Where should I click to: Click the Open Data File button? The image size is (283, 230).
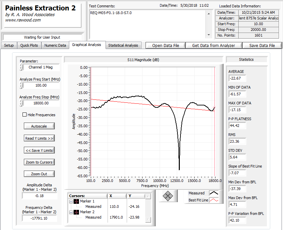pos(166,45)
